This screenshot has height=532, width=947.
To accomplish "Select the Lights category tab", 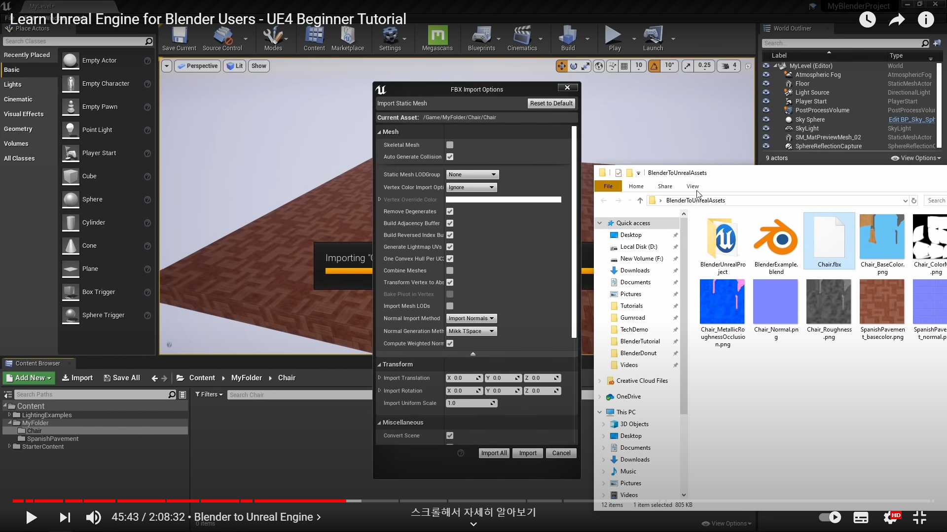I will [x=13, y=85].
